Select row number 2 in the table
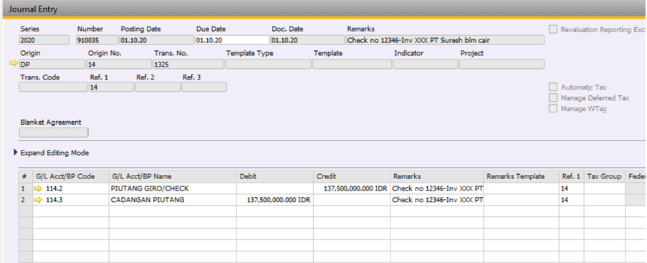Viewport: 647px width, 263px height. coord(26,200)
